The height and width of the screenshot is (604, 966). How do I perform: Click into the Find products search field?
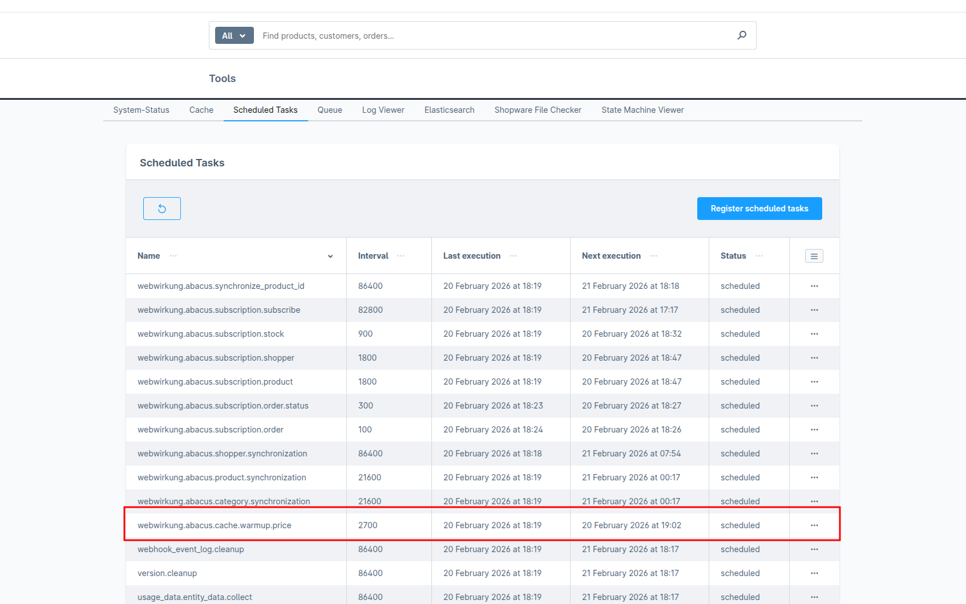(491, 35)
